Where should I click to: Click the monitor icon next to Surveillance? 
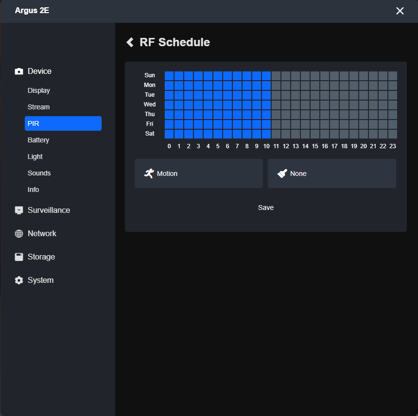click(18, 210)
